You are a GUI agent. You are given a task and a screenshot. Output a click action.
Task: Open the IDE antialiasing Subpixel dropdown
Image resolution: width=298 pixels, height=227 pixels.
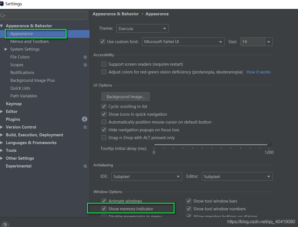pyautogui.click(x=147, y=176)
